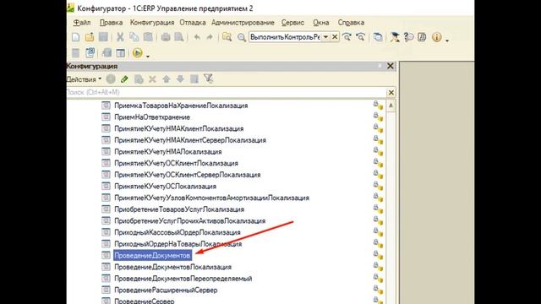This screenshot has height=304, width=541.
Task: Open the Файл menu
Action: 82,23
